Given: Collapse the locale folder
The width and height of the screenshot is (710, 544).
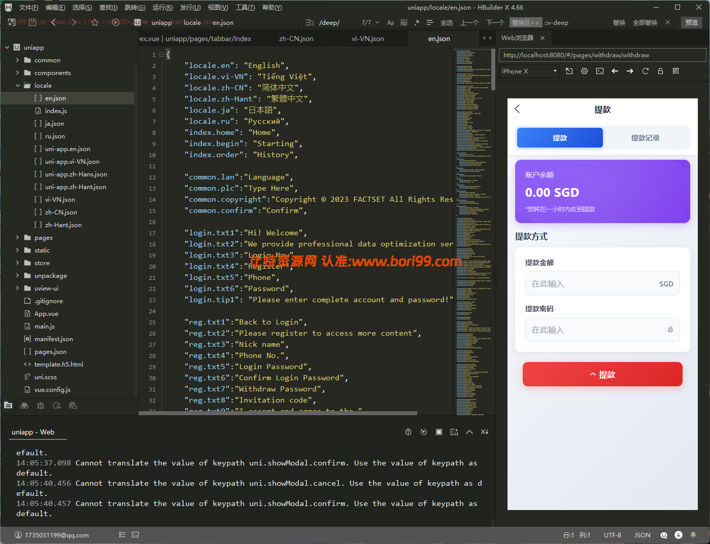Looking at the screenshot, I should [x=18, y=85].
